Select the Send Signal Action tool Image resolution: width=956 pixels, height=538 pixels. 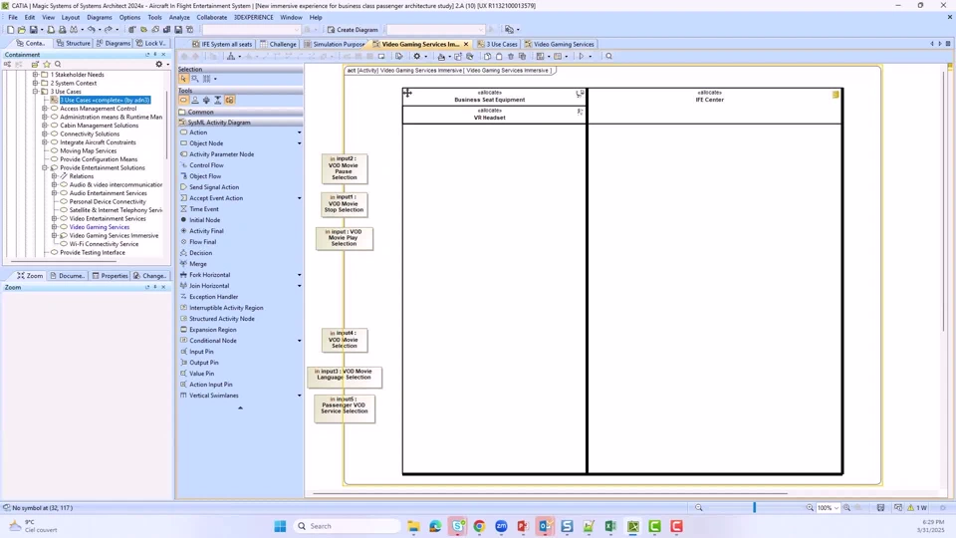pyautogui.click(x=214, y=187)
